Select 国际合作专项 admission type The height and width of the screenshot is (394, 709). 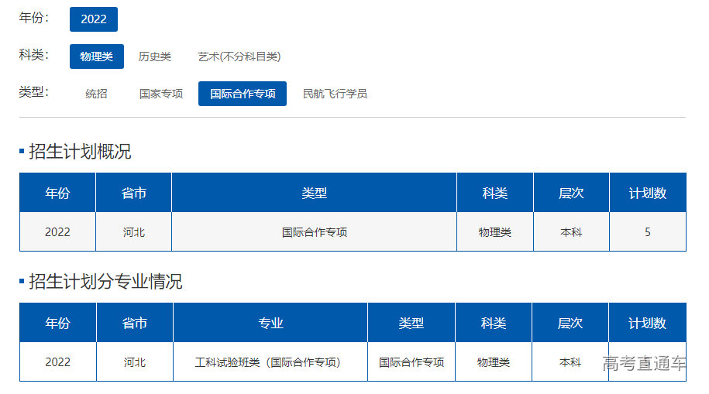(x=243, y=94)
